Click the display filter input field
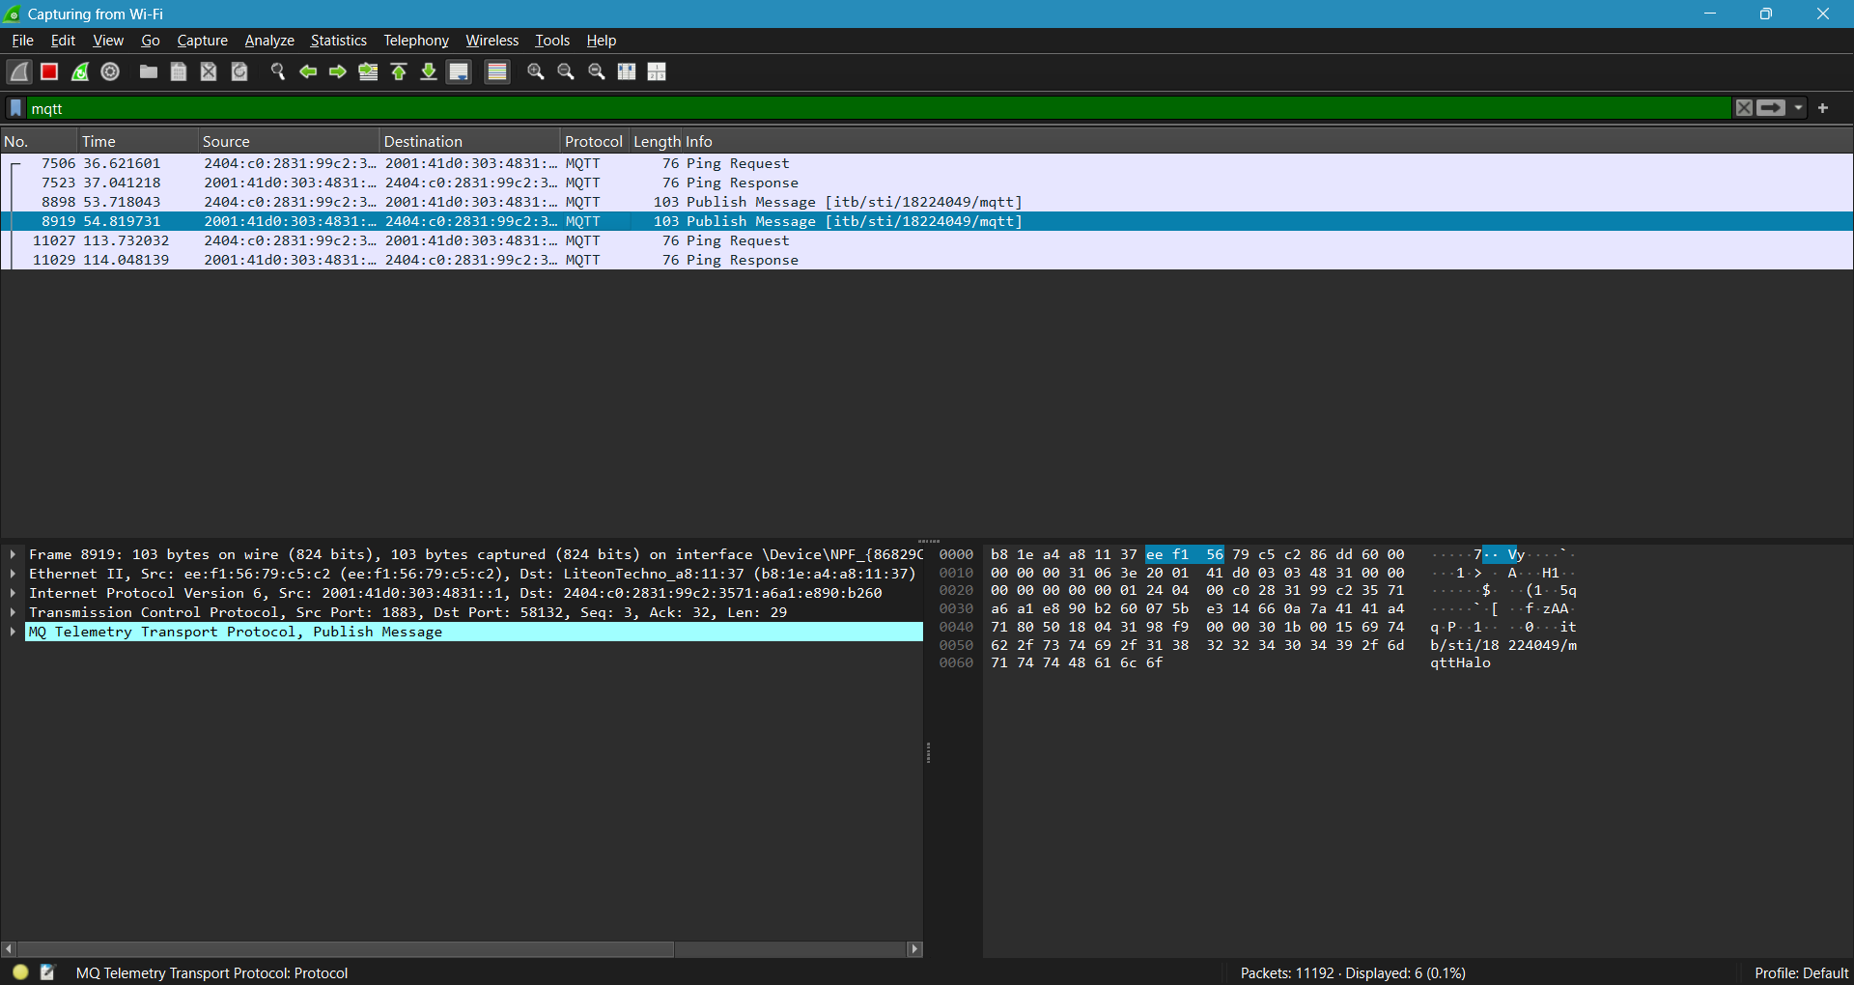Viewport: 1854px width, 985px height. pyautogui.click(x=879, y=108)
